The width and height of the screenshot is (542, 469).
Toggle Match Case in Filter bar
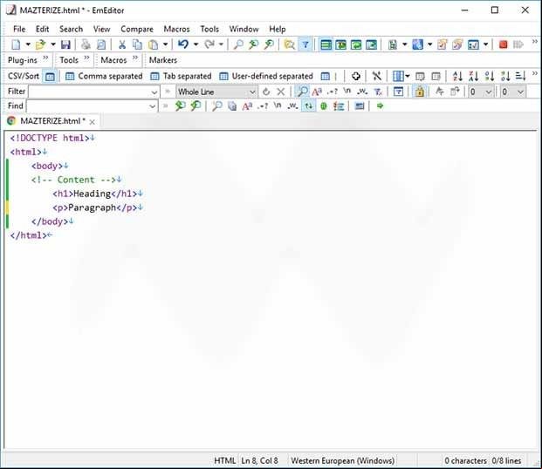pos(317,92)
